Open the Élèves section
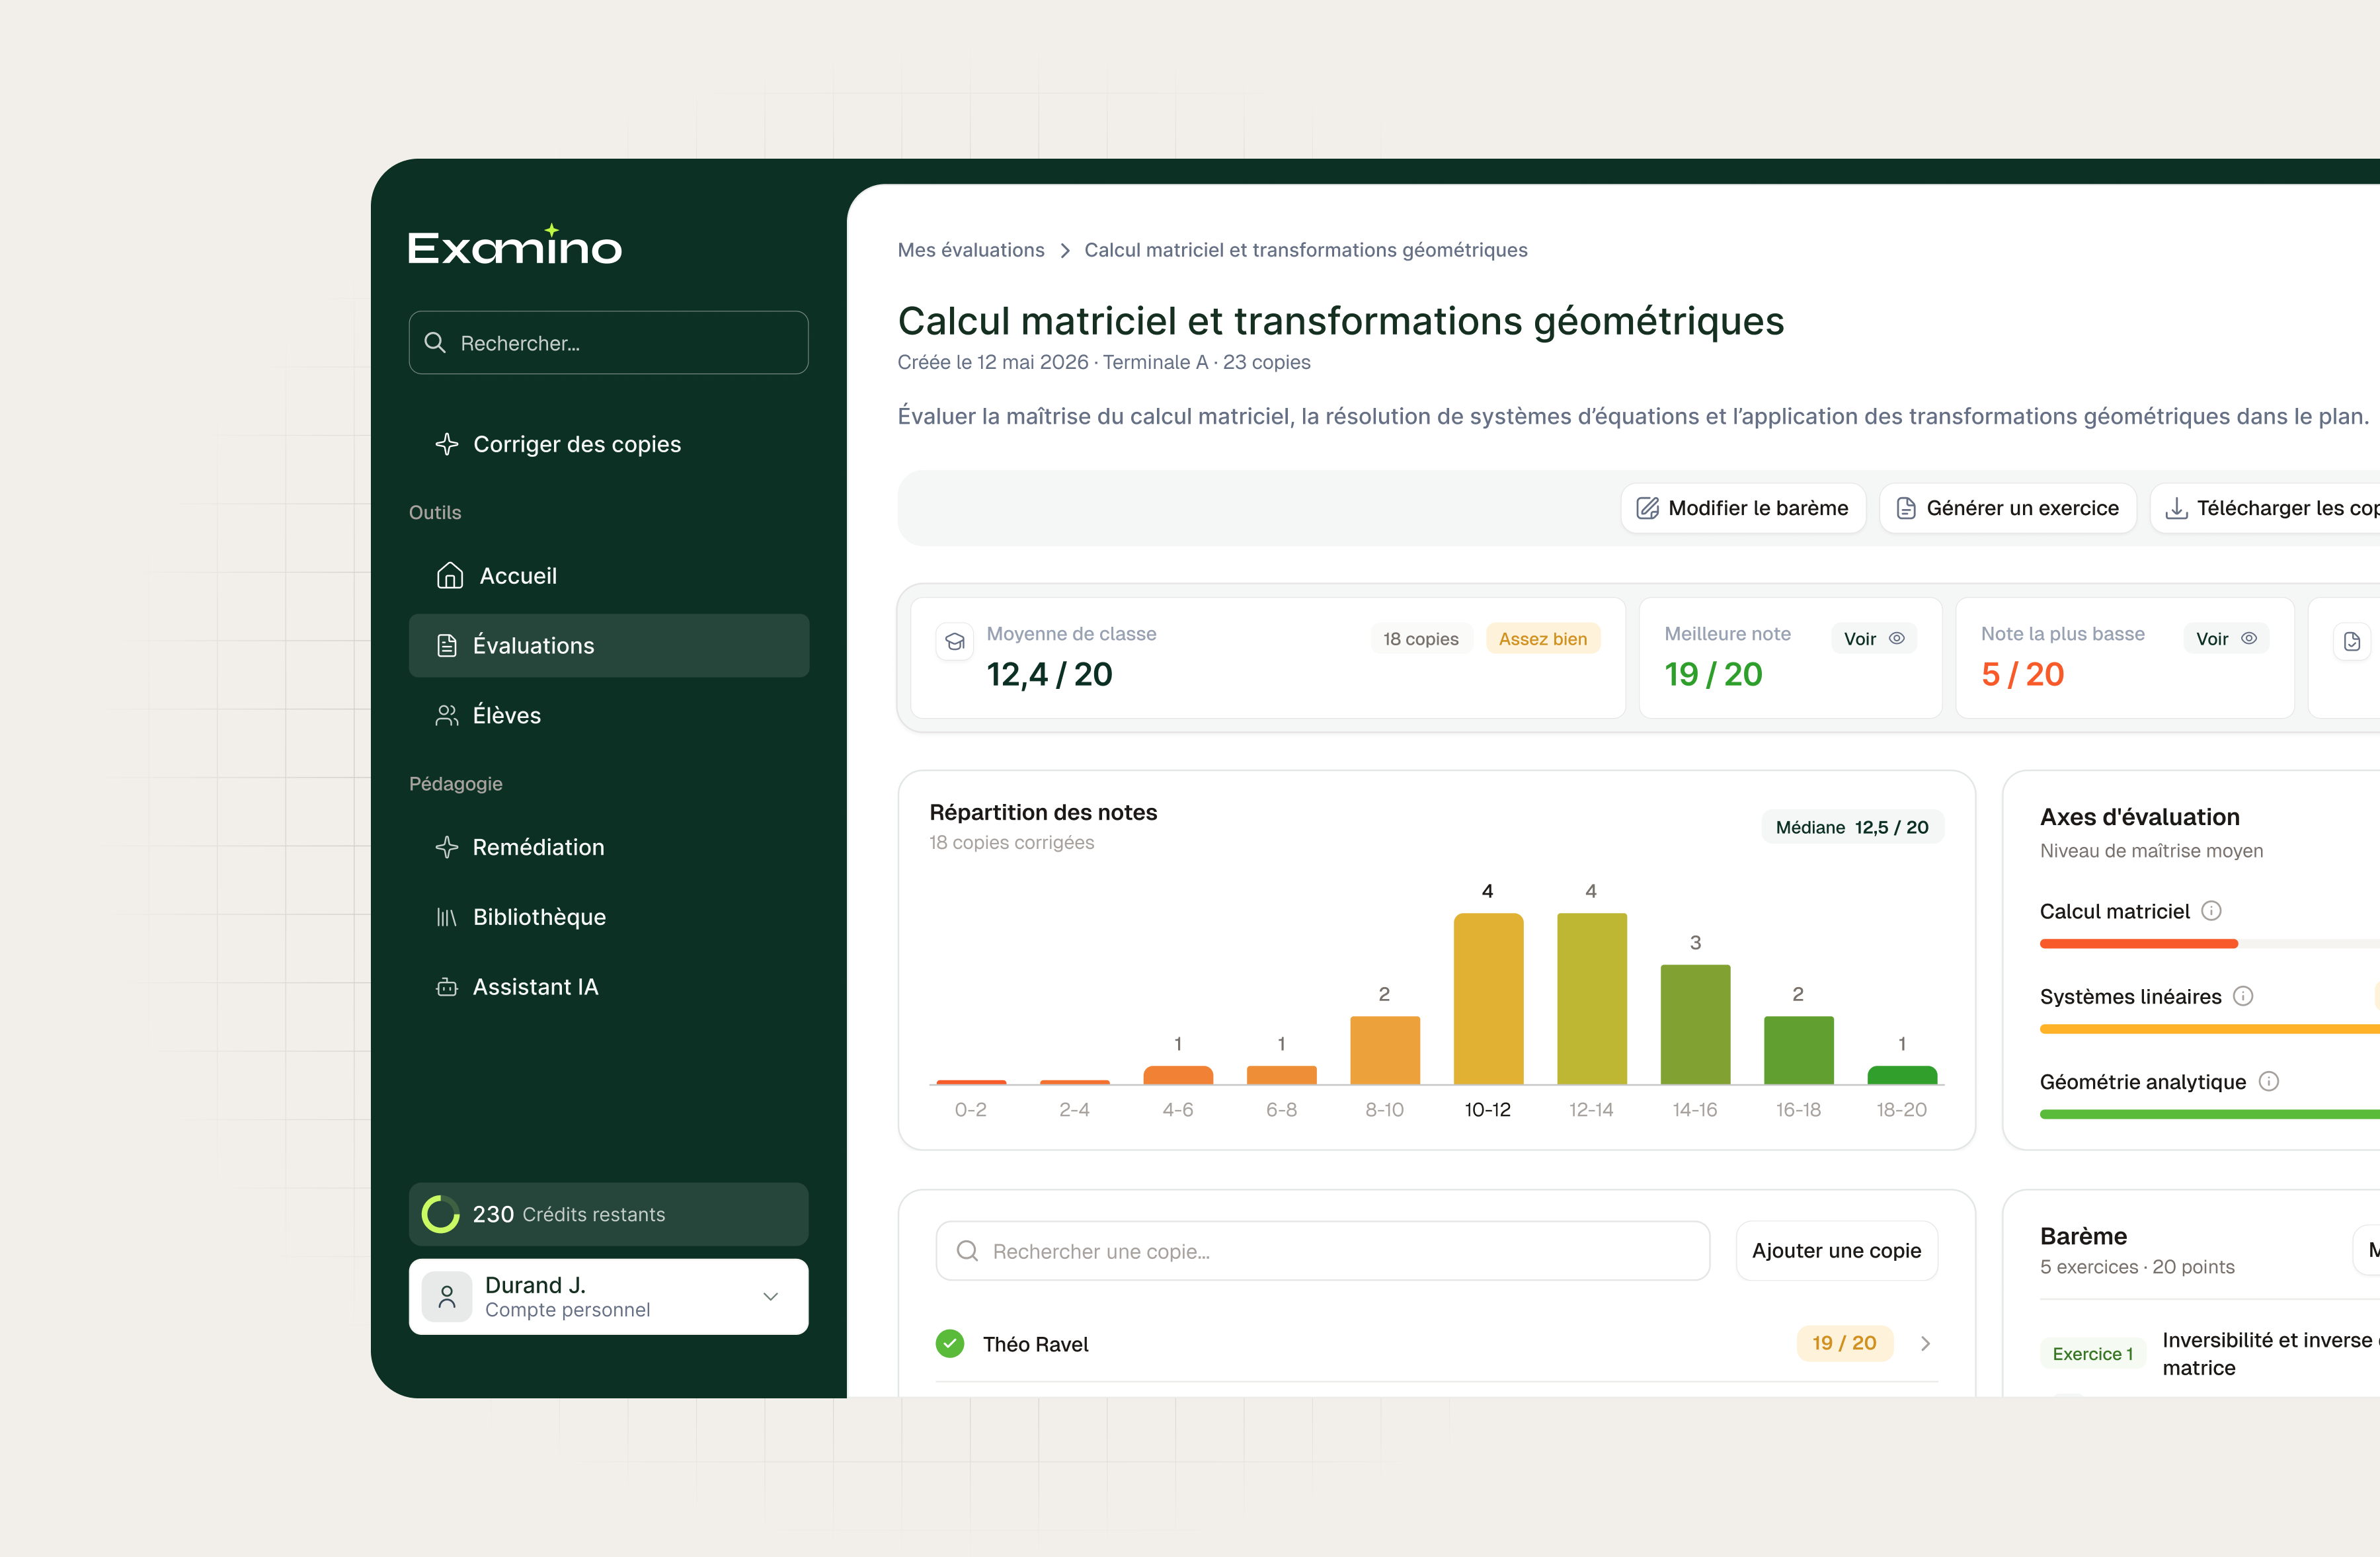The width and height of the screenshot is (2380, 1557). [x=609, y=715]
